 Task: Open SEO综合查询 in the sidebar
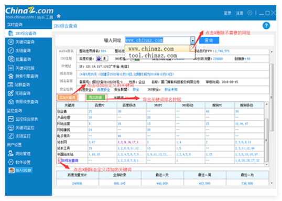(x=29, y=33)
